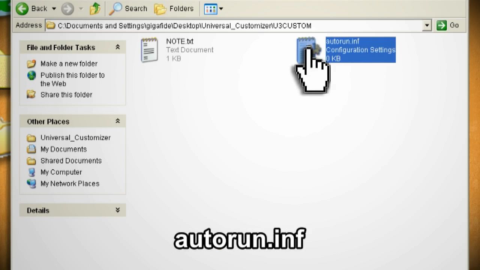The height and width of the screenshot is (270, 480).
Task: Expand the Address bar dropdown list
Action: [427, 25]
